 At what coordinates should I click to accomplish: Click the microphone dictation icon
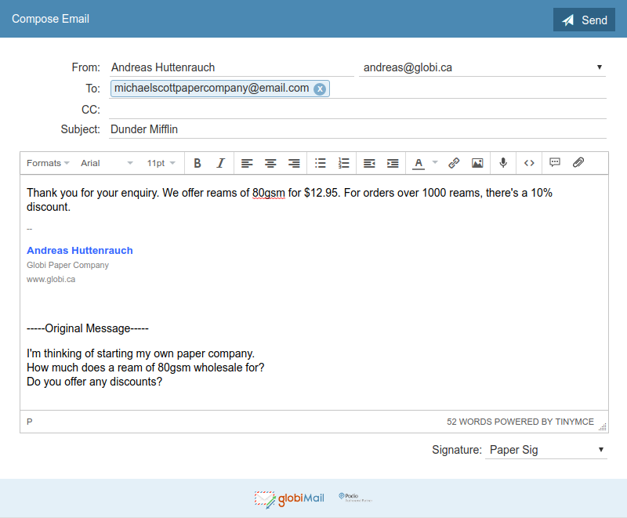[x=503, y=163]
